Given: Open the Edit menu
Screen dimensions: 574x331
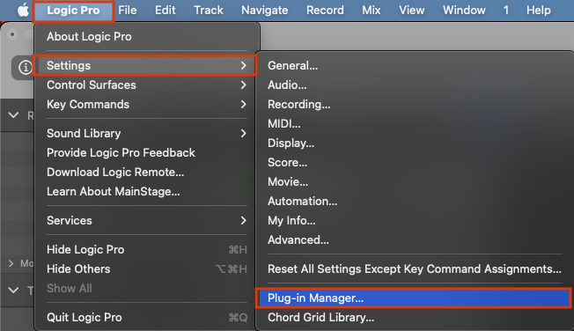Looking at the screenshot, I should tap(166, 11).
